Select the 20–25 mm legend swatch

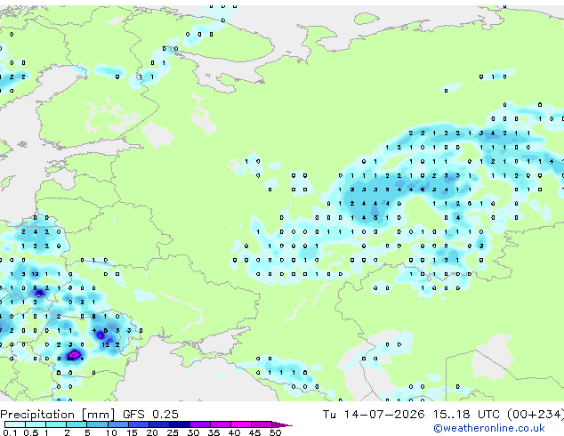(x=158, y=424)
